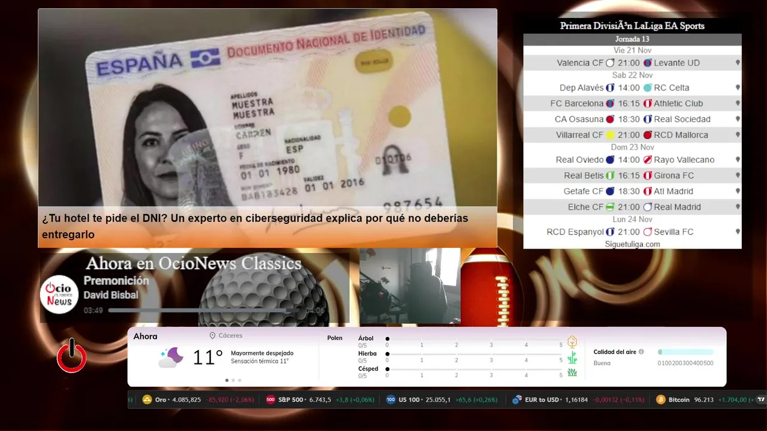Image resolution: width=767 pixels, height=431 pixels.
Task: Click the tree pollen icon for Árbol
Action: pos(572,342)
